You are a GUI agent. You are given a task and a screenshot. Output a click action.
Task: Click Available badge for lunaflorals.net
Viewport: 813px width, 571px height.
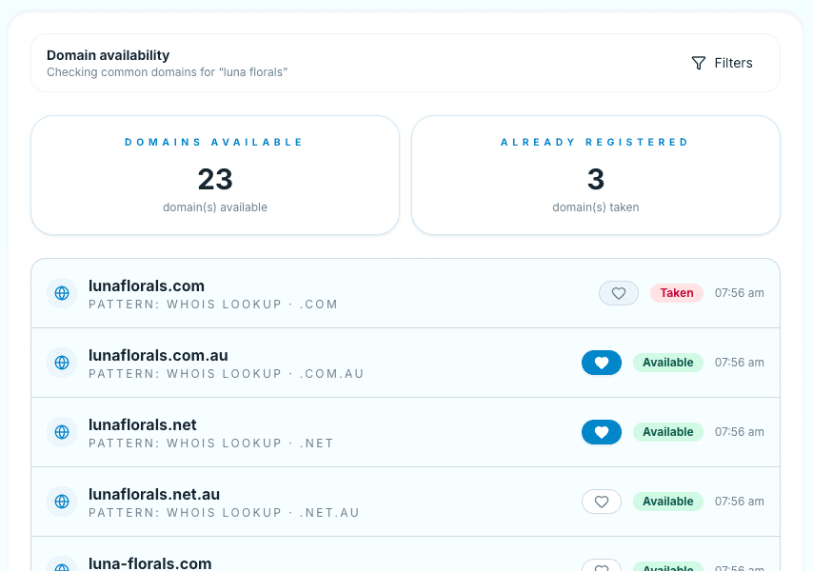[668, 432]
